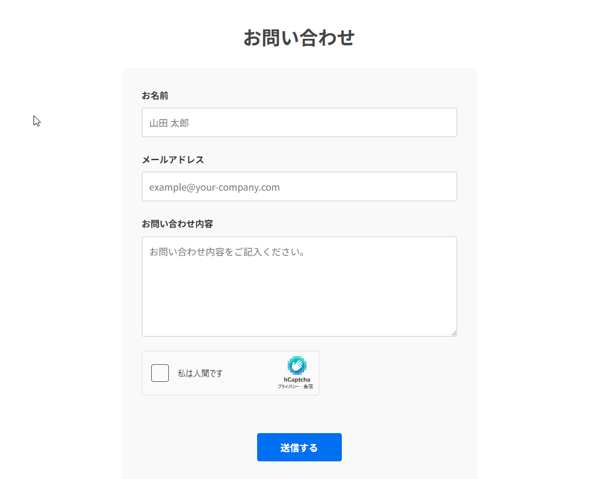The image size is (606, 479).
Task: Select the example@your-company.com placeholder text
Action: click(214, 187)
